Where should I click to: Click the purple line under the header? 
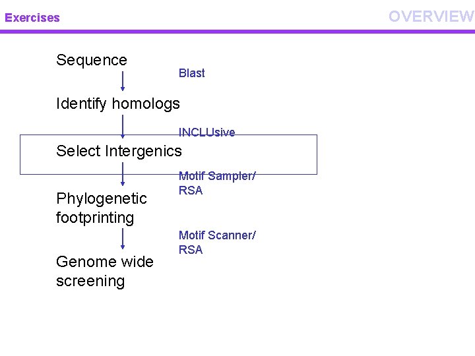[237, 31]
